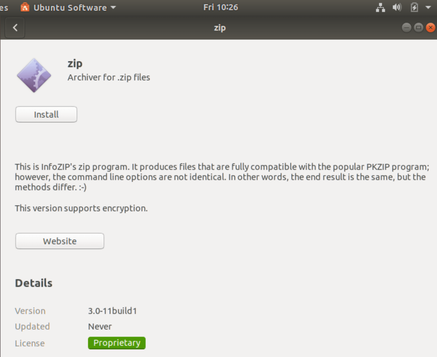Close the Ubuntu Software window
The width and height of the screenshot is (437, 357).
pos(430,28)
